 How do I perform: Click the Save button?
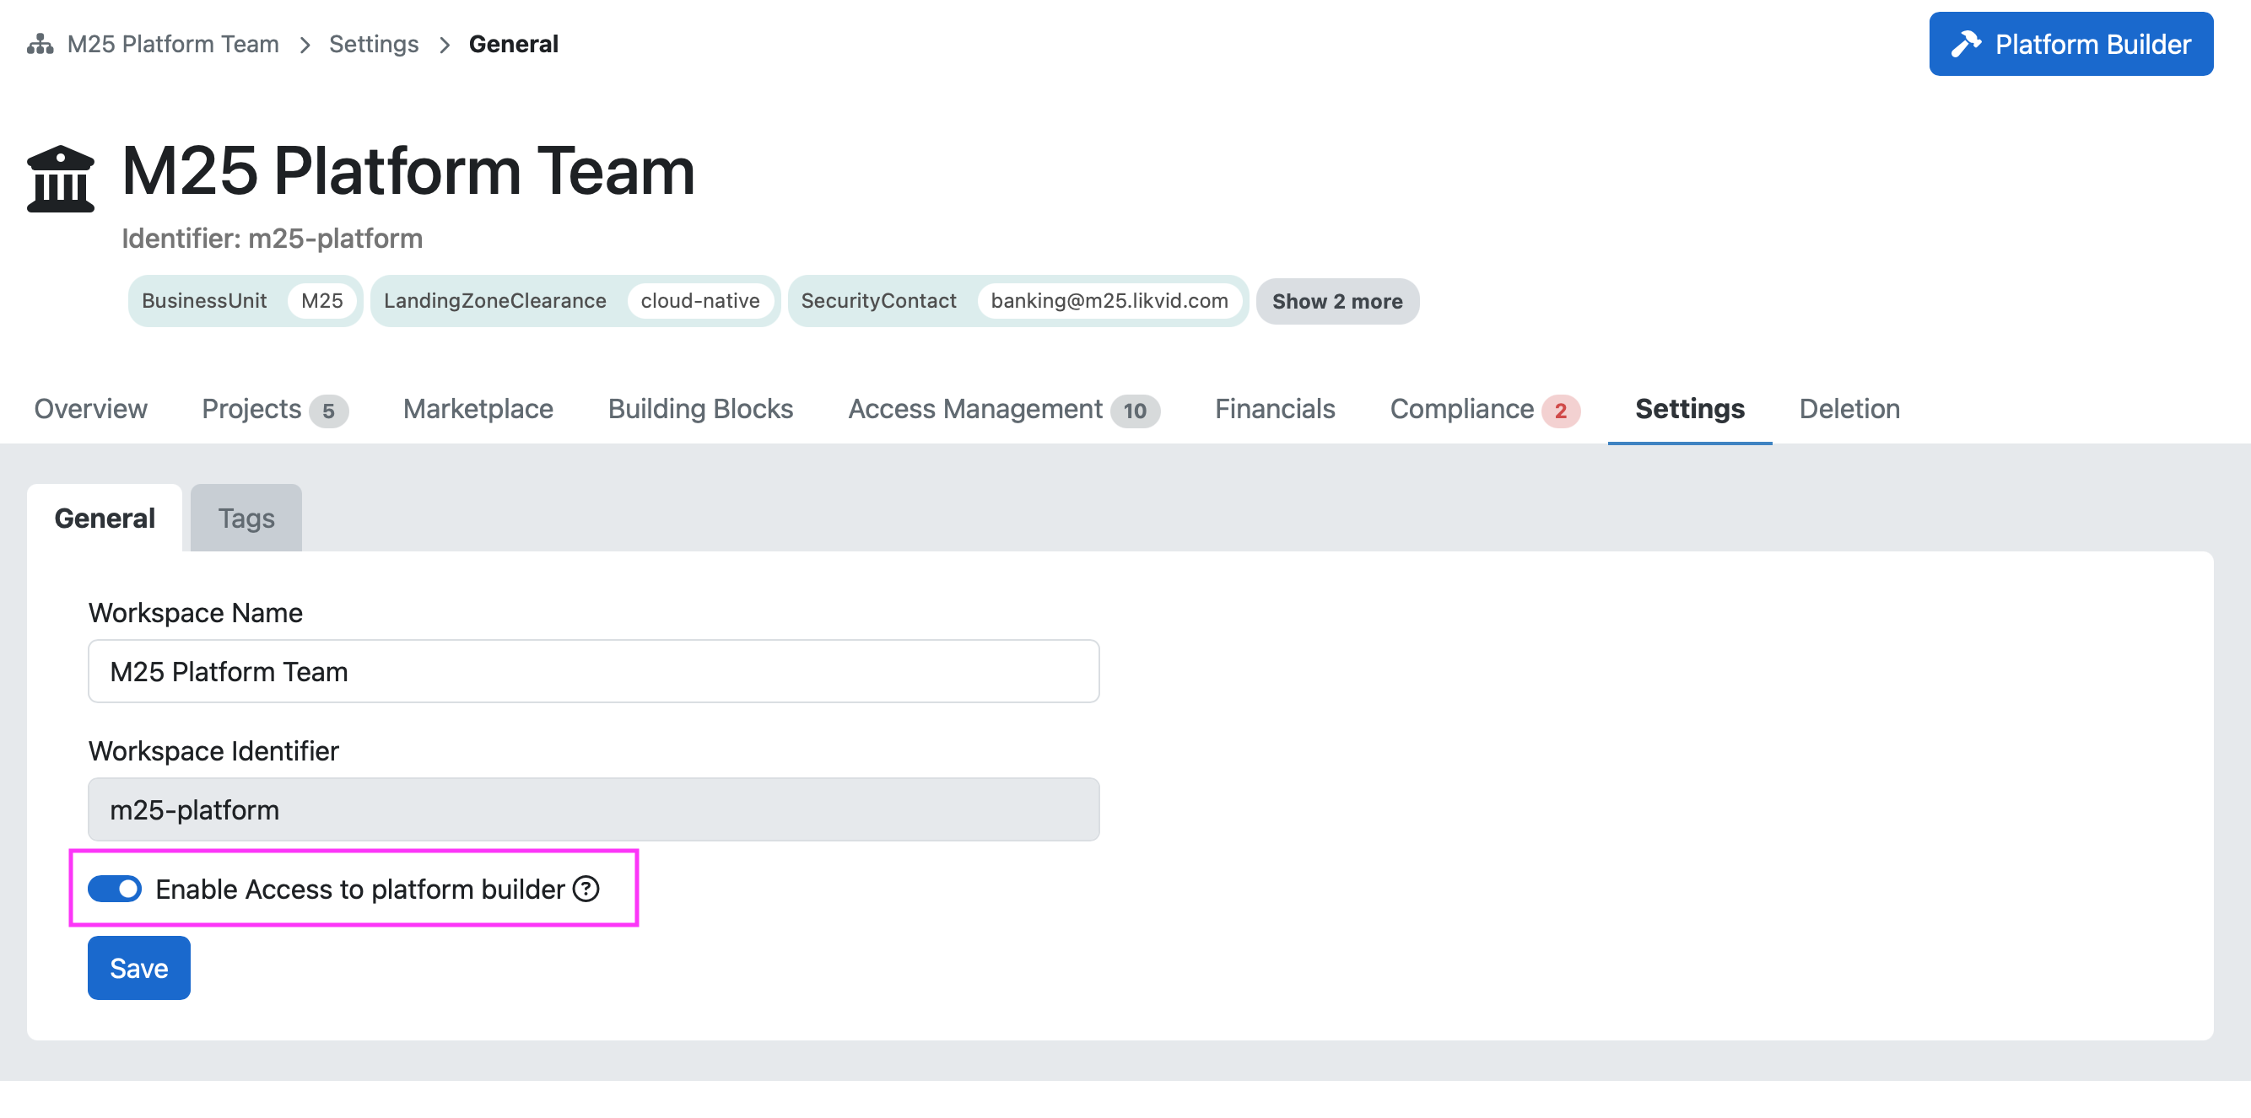tap(139, 968)
